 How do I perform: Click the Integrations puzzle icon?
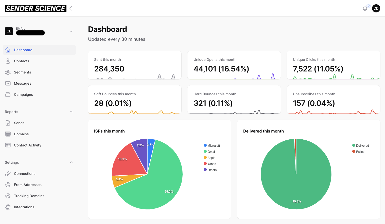tap(8, 207)
